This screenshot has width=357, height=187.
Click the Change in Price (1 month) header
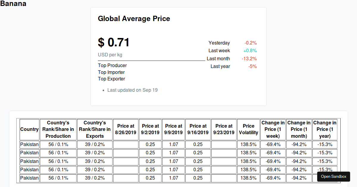click(299, 129)
